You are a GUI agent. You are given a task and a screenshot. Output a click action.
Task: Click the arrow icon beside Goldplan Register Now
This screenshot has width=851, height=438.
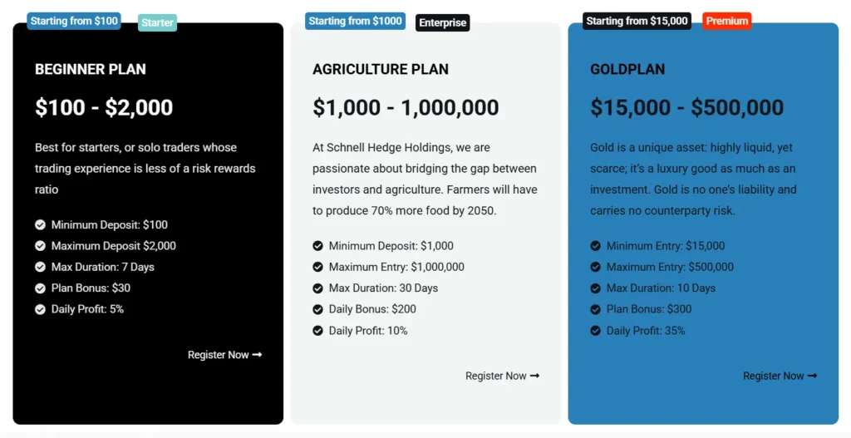coord(812,376)
